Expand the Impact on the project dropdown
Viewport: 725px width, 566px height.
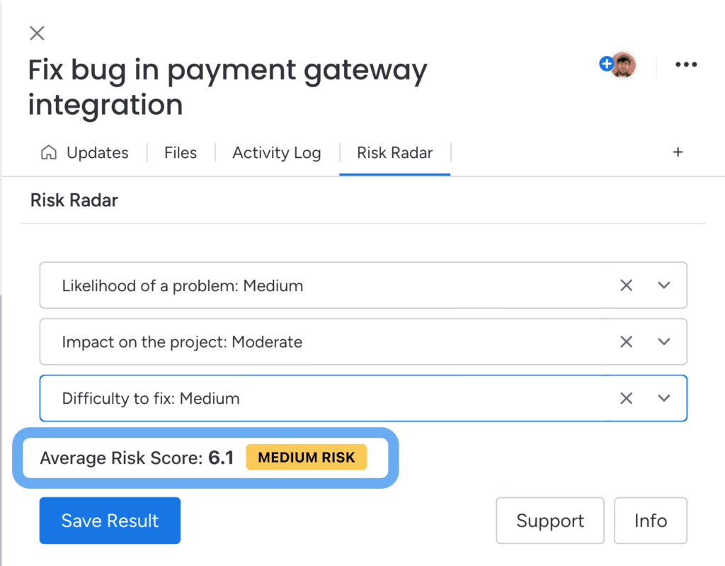[664, 341]
